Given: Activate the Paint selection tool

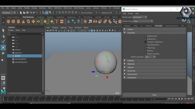Looking at the screenshot, I should coord(3,42).
